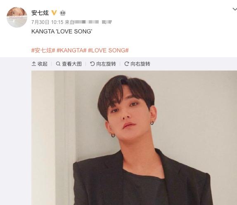Open the #安七炫# hashtag
Viewport: 237px width, 205px height.
coord(43,50)
